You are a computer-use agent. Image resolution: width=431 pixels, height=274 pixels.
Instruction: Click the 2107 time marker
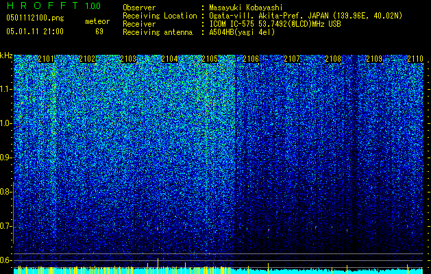(x=292, y=59)
